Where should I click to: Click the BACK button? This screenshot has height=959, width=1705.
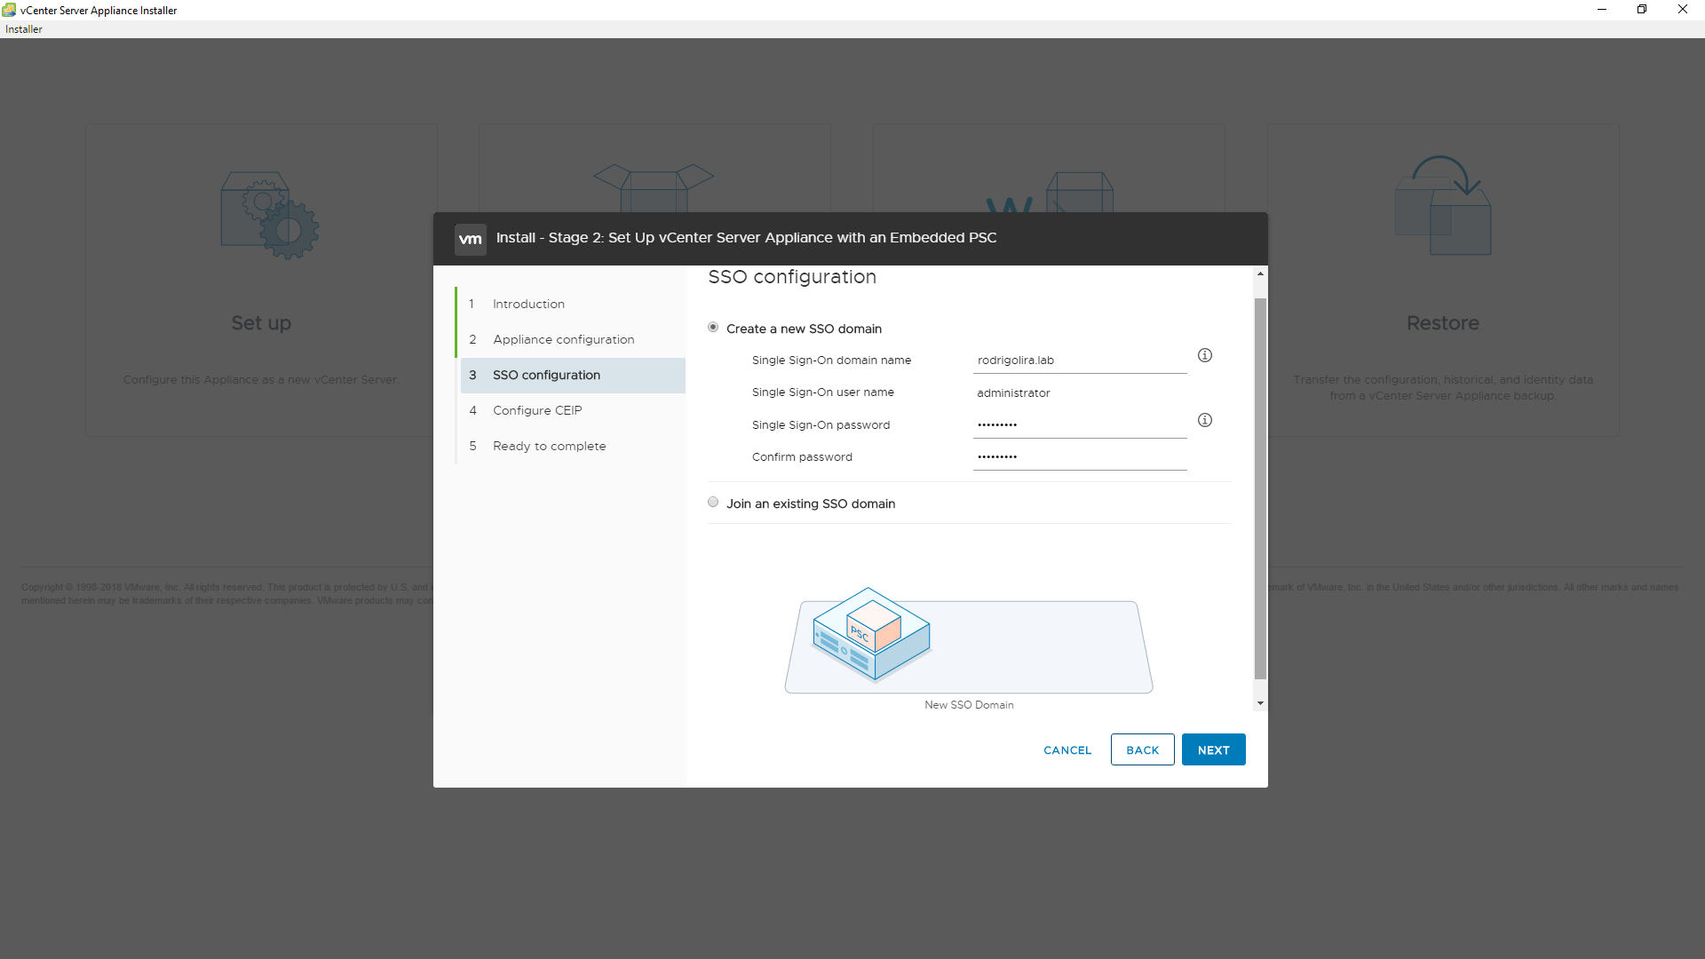click(1142, 749)
